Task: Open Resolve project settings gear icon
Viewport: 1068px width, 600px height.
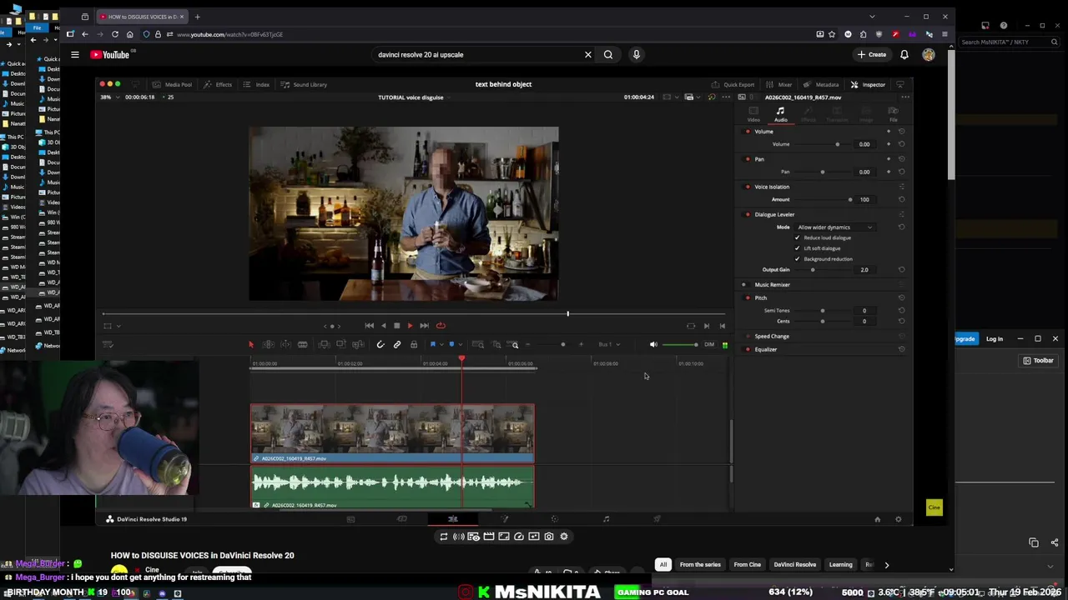Action: [x=898, y=519]
